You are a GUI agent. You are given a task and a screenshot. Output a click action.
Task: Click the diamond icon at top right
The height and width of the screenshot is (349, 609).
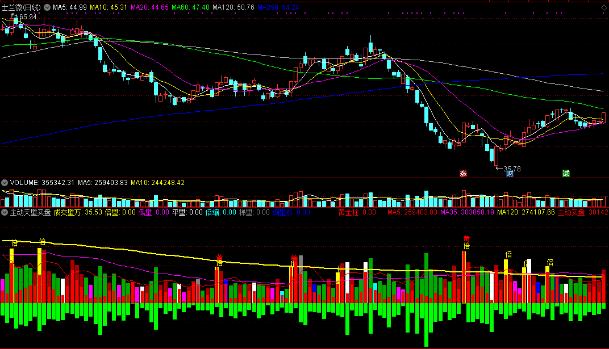click(604, 7)
